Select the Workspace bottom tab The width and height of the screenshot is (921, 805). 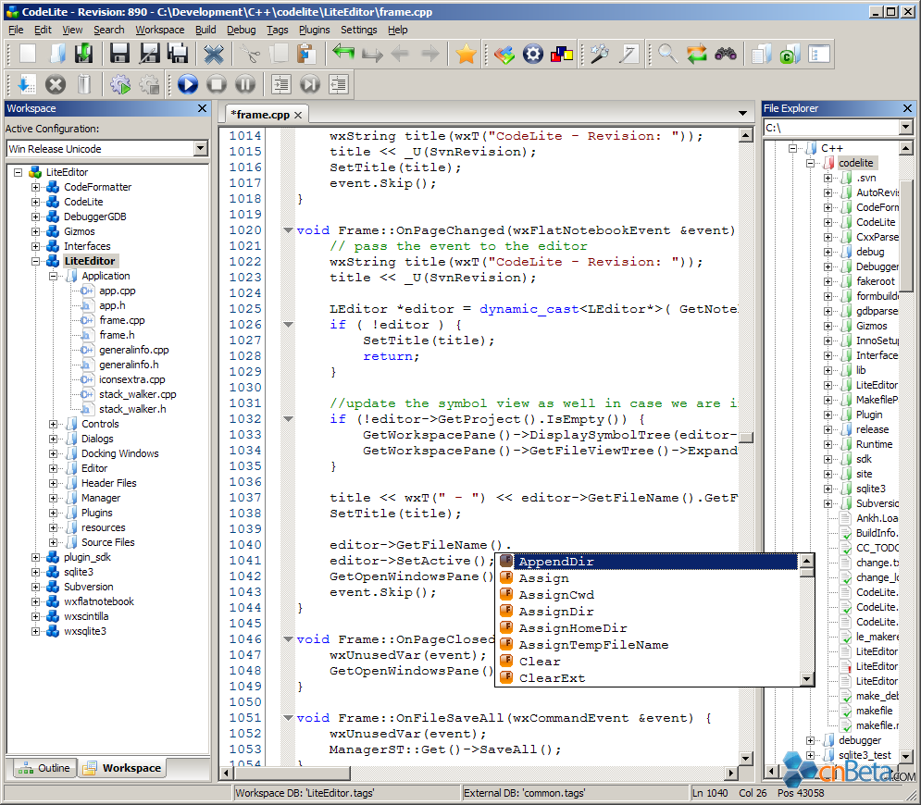123,768
